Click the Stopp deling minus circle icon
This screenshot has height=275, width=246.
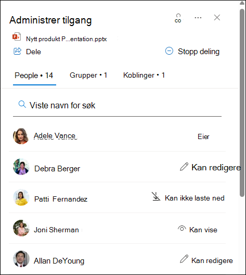click(x=169, y=51)
